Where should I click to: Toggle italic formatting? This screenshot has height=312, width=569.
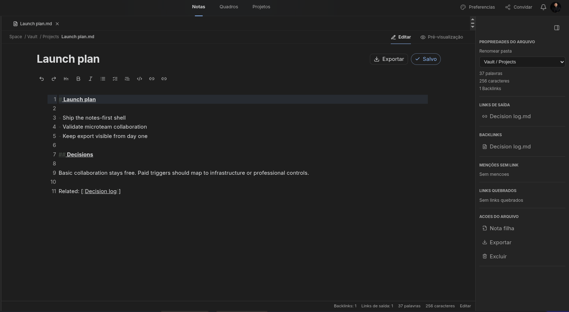click(90, 79)
